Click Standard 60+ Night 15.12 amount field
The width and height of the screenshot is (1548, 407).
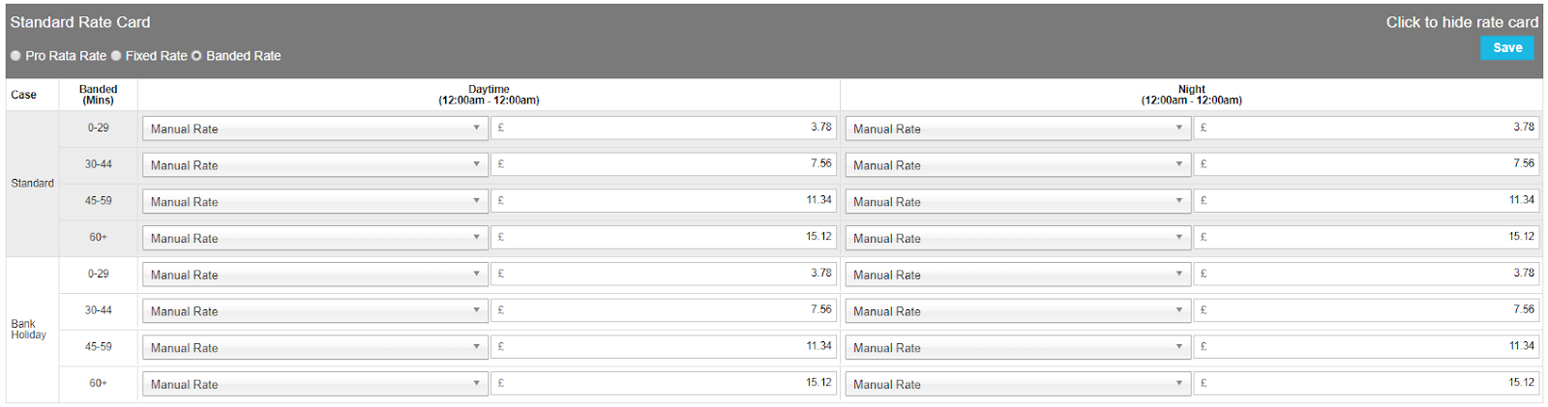(x=1366, y=237)
